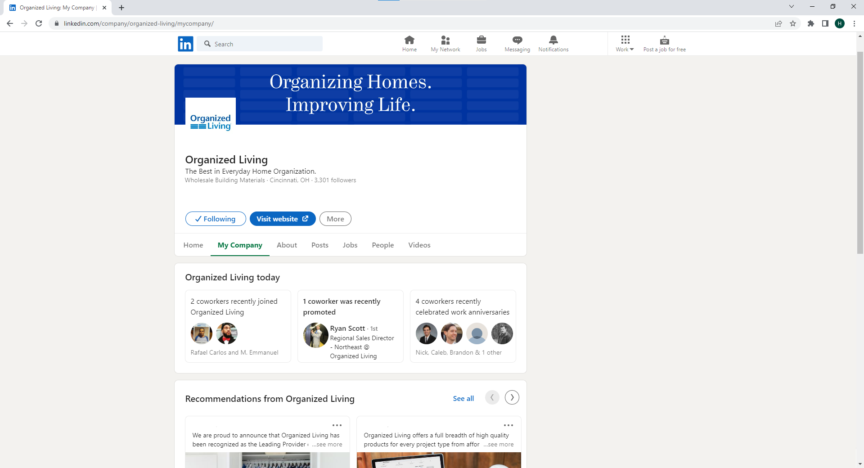Open a new browser tab

121,8
